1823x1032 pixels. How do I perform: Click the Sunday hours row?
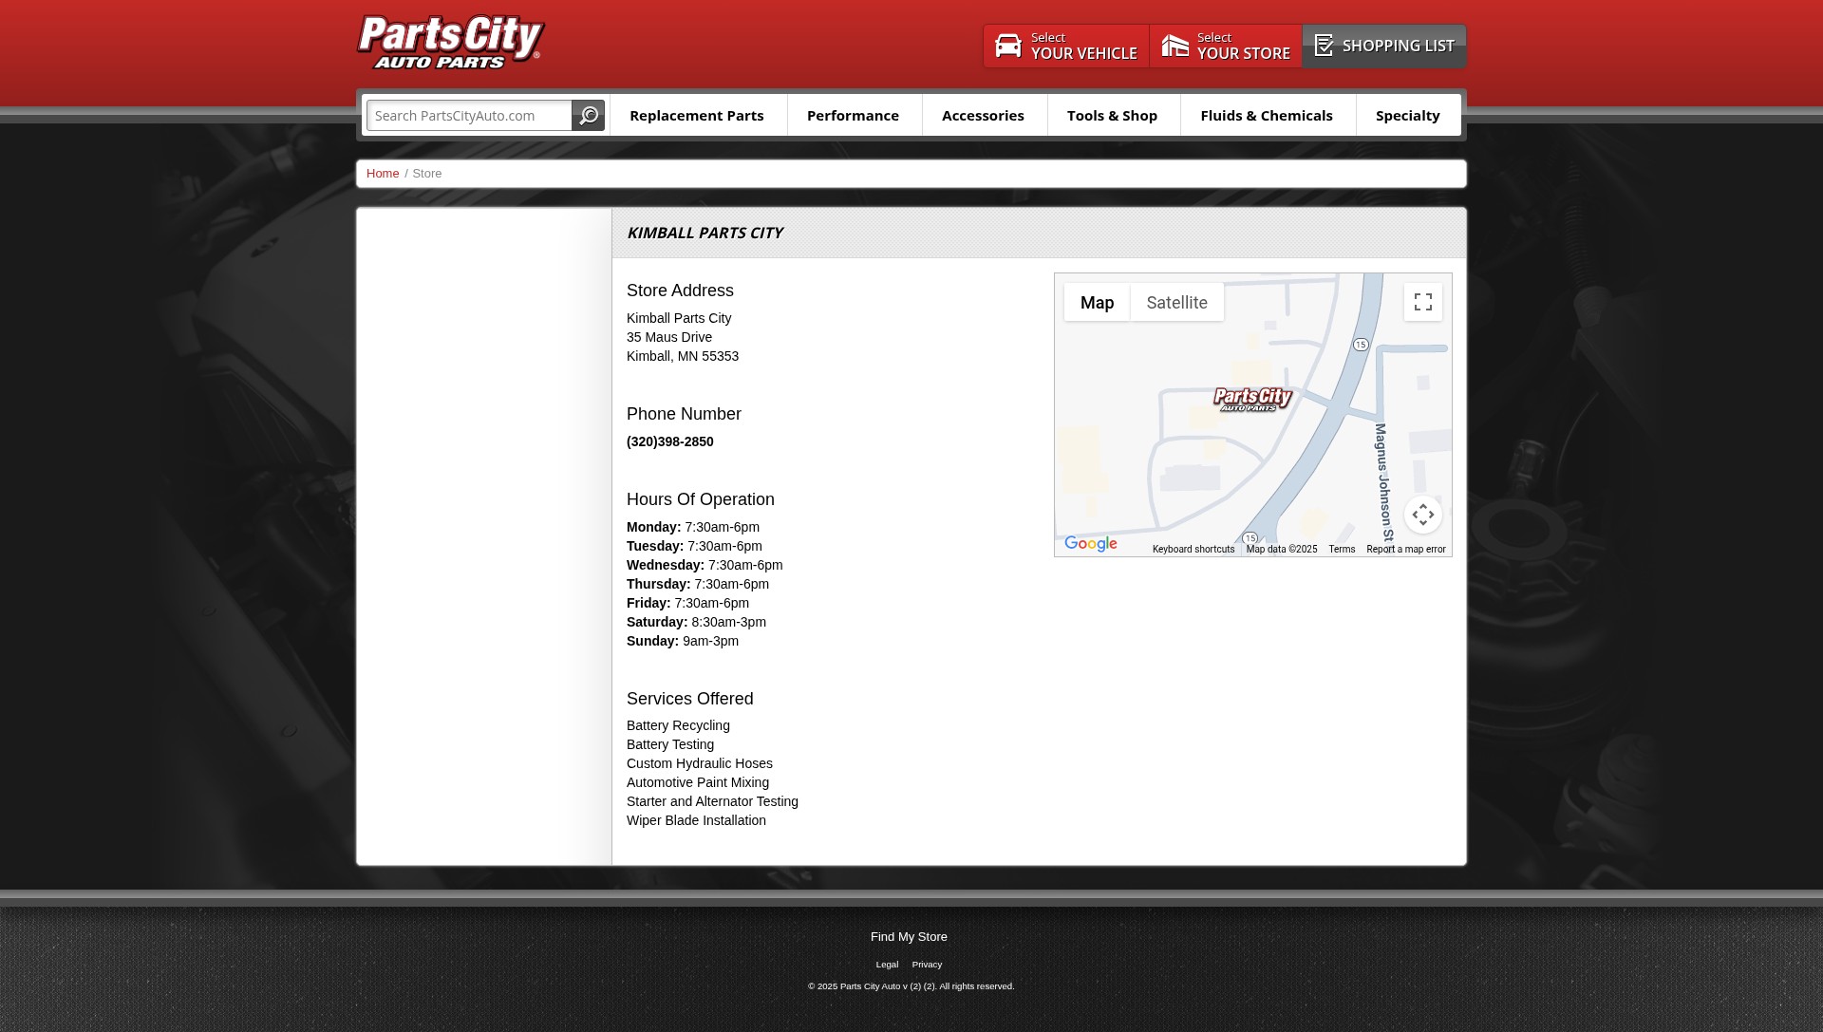[683, 641]
